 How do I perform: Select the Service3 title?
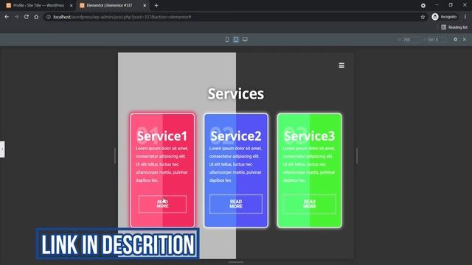click(x=310, y=136)
